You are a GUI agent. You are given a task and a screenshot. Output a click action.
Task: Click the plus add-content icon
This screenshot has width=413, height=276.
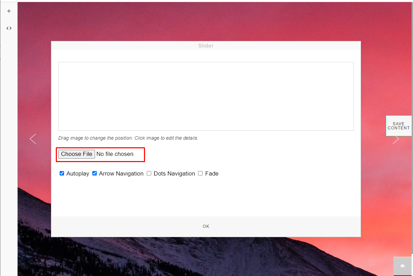9,11
